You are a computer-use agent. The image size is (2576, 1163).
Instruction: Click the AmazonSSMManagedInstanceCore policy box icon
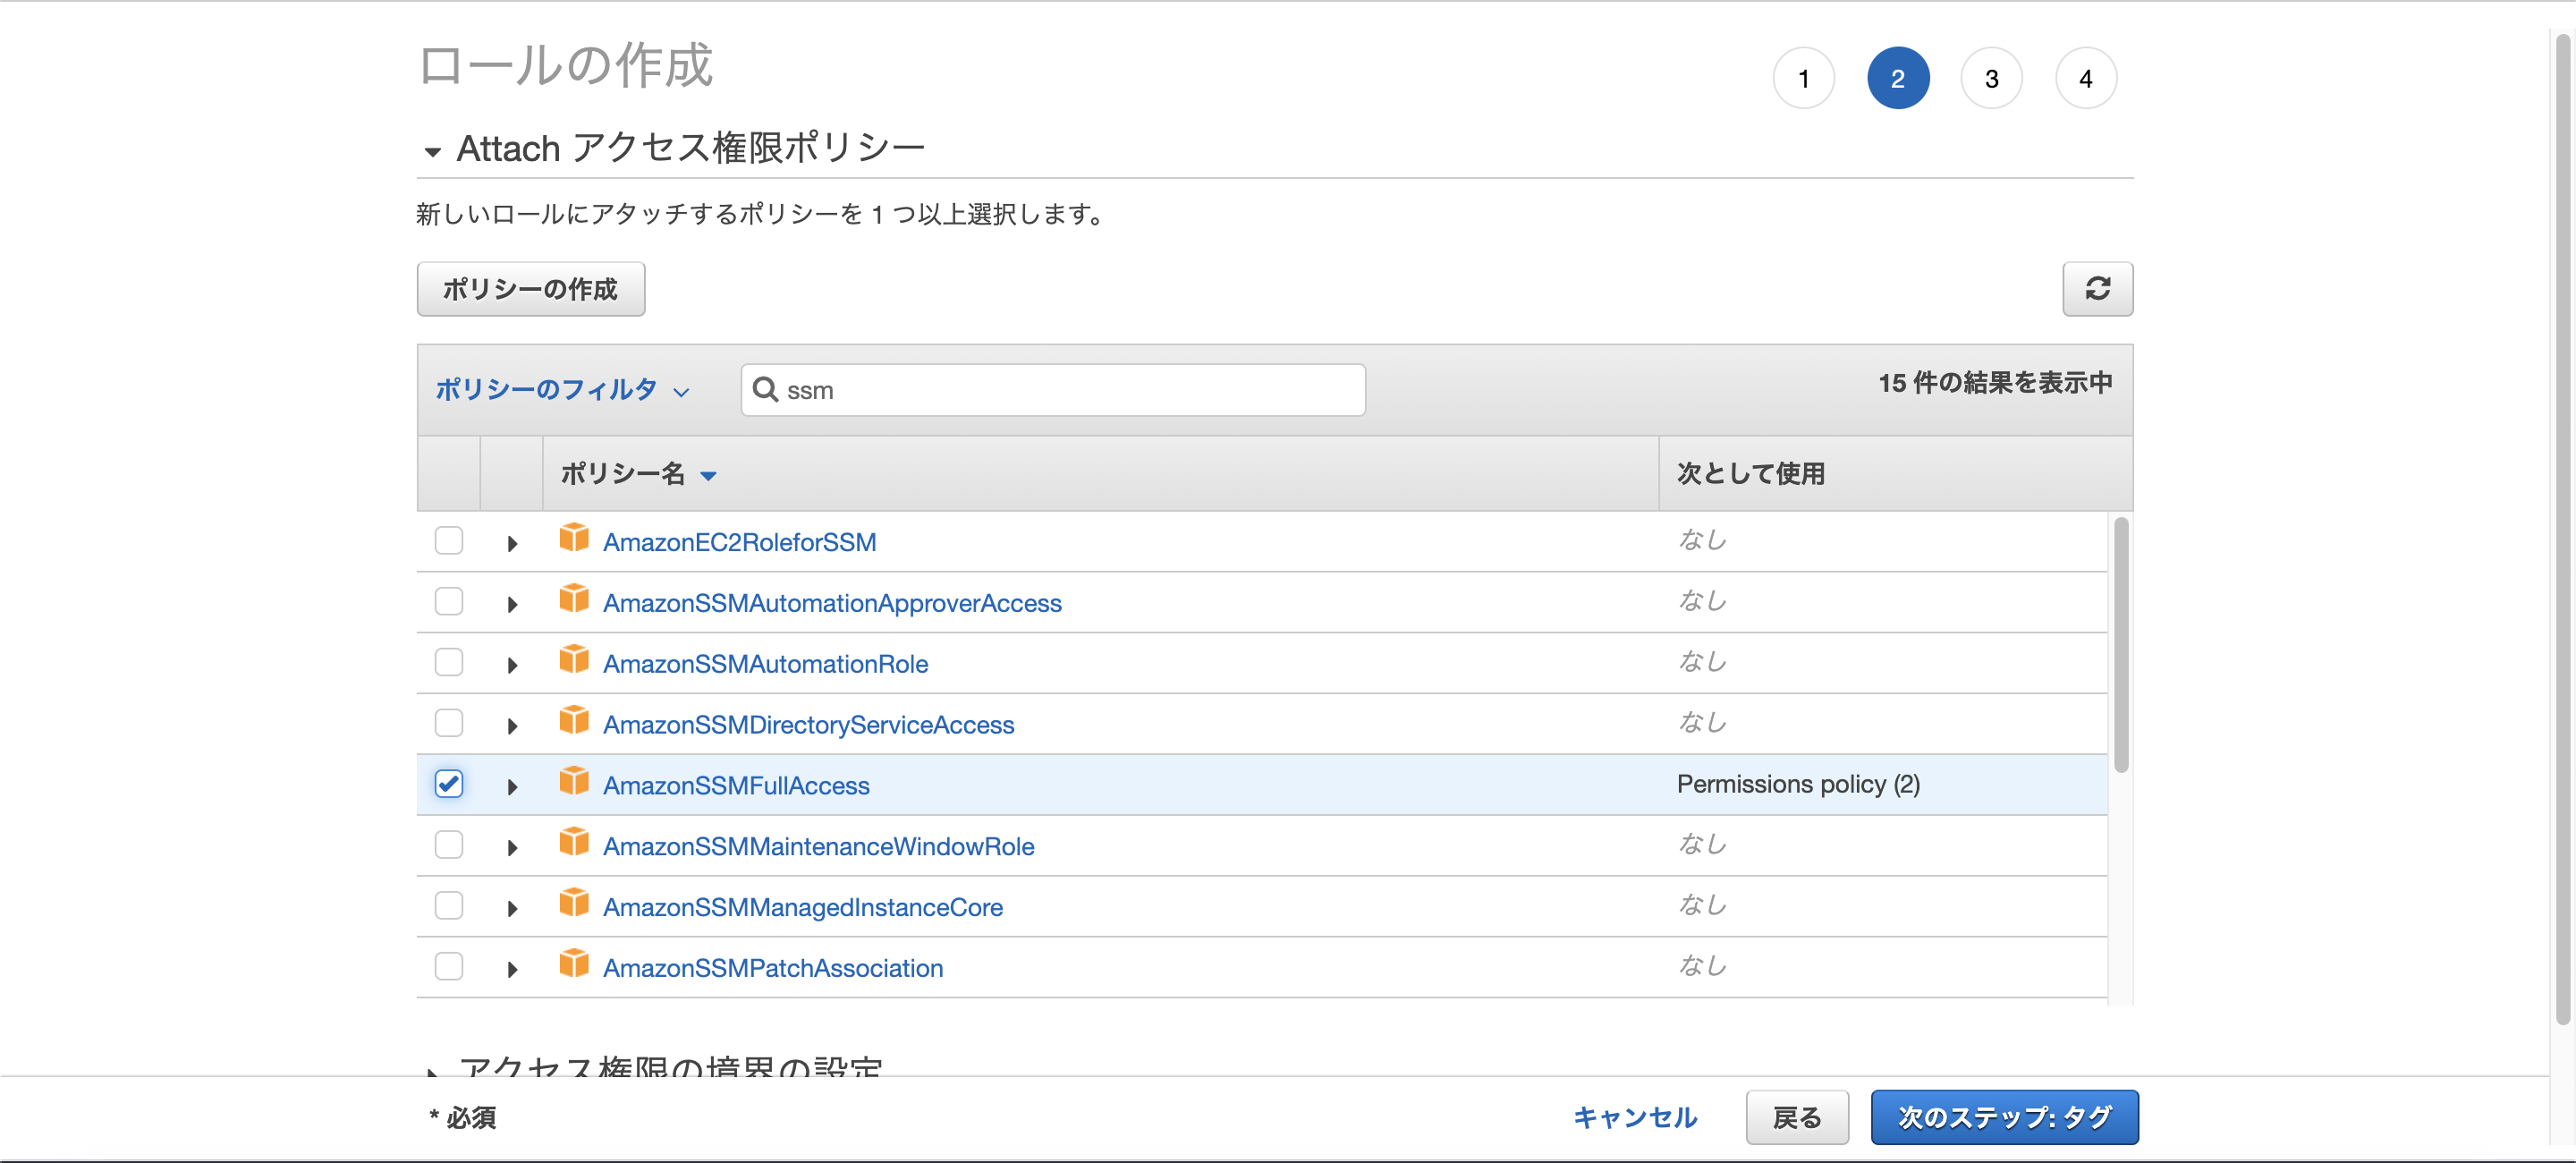(574, 904)
